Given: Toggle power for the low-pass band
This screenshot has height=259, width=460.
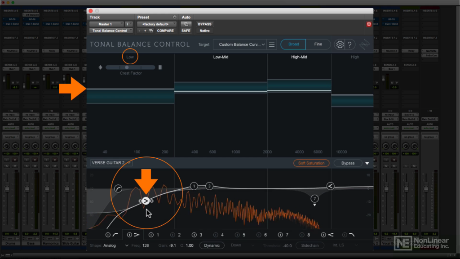Looking at the screenshot, I should (x=345, y=235).
